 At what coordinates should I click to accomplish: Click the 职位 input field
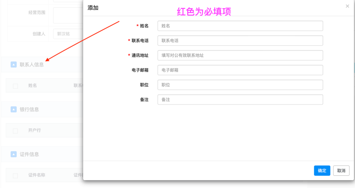coord(240,85)
